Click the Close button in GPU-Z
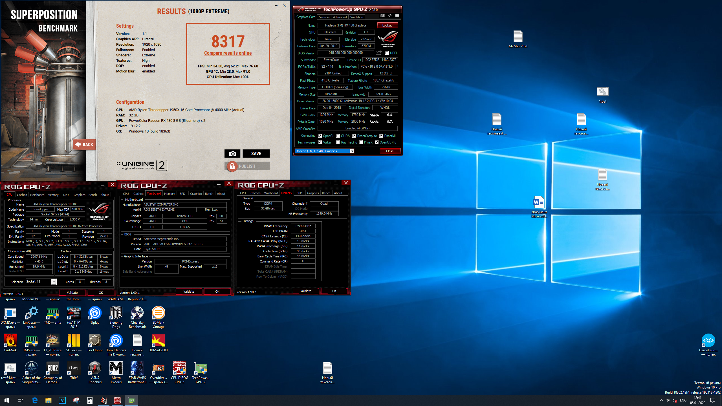 tap(390, 151)
